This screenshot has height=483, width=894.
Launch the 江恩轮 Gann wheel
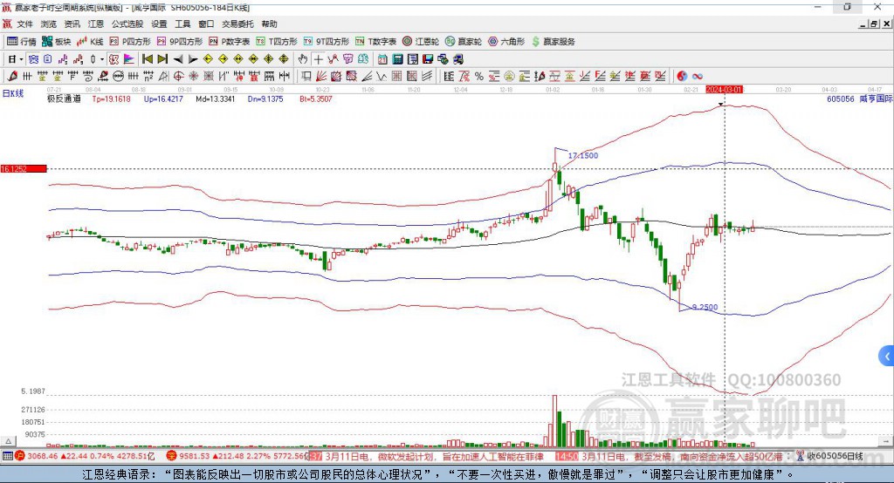421,42
